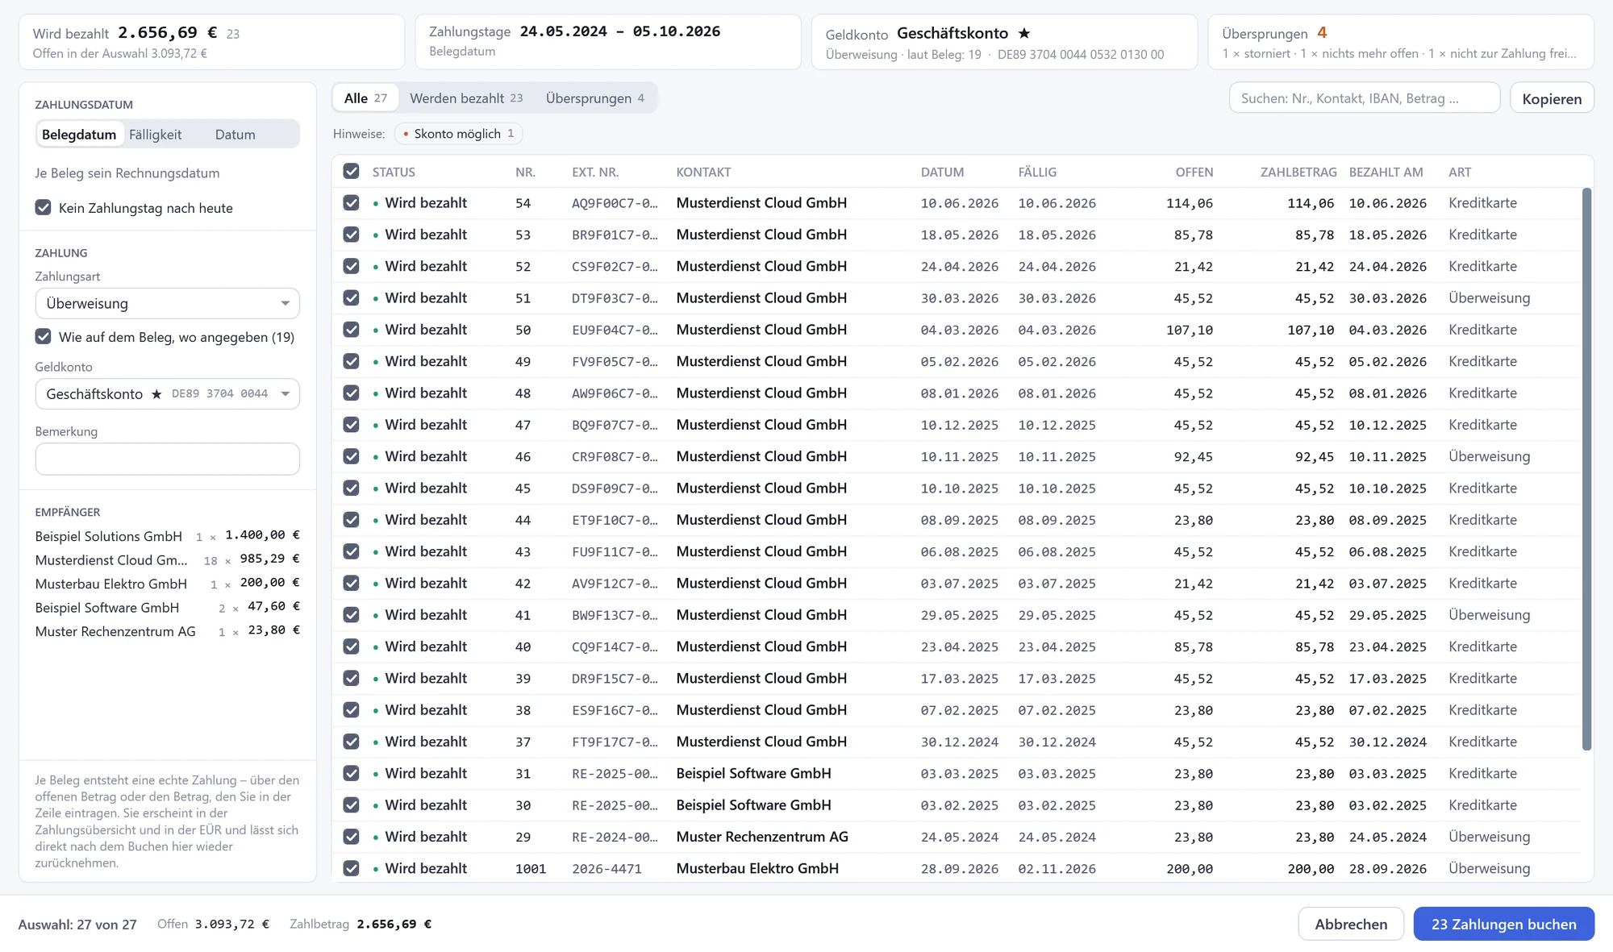Click the KONTAKT column header
Image resolution: width=1613 pixels, height=952 pixels.
[703, 172]
